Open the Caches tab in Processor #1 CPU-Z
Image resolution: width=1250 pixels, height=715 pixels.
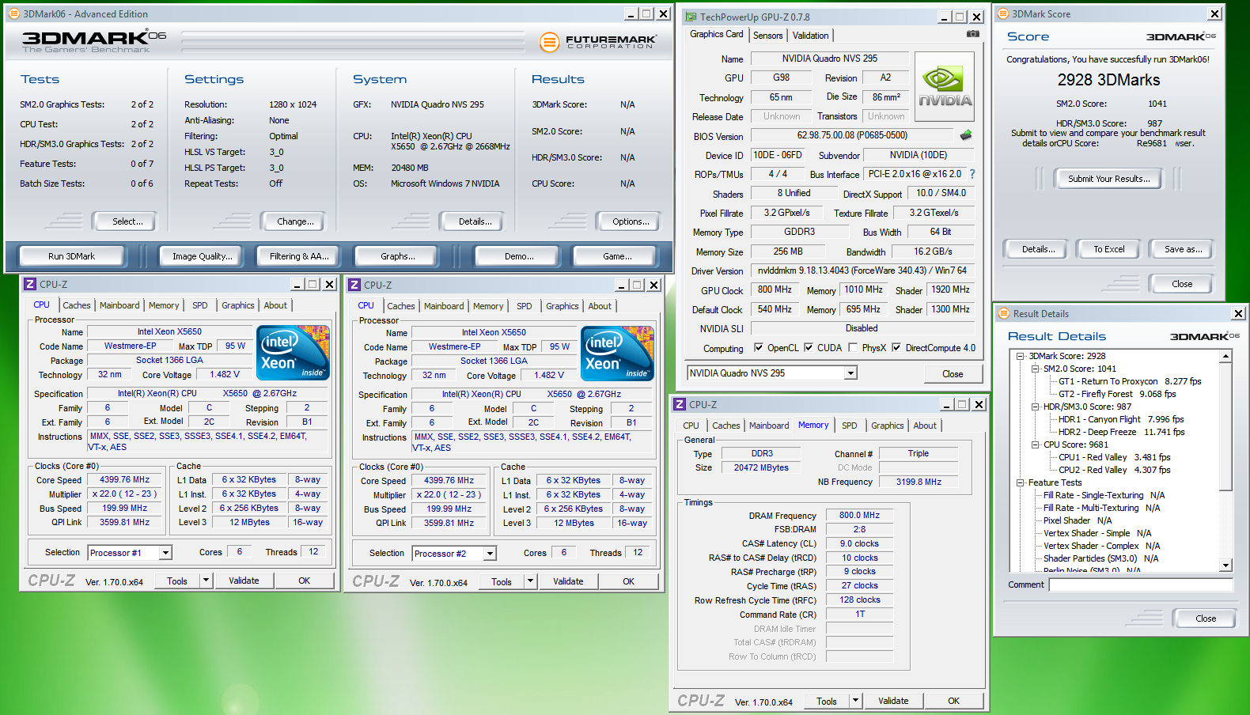pos(77,305)
